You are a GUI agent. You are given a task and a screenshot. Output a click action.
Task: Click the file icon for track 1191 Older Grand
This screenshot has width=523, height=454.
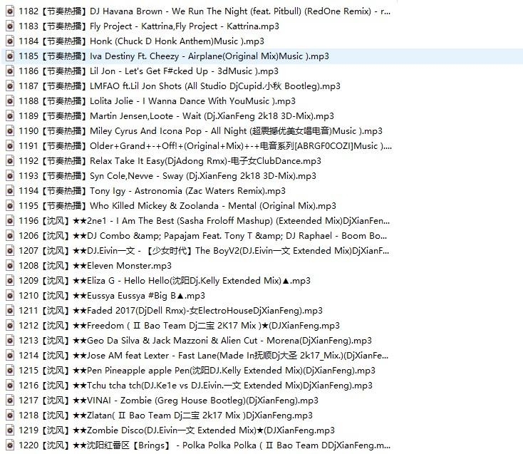[10, 146]
